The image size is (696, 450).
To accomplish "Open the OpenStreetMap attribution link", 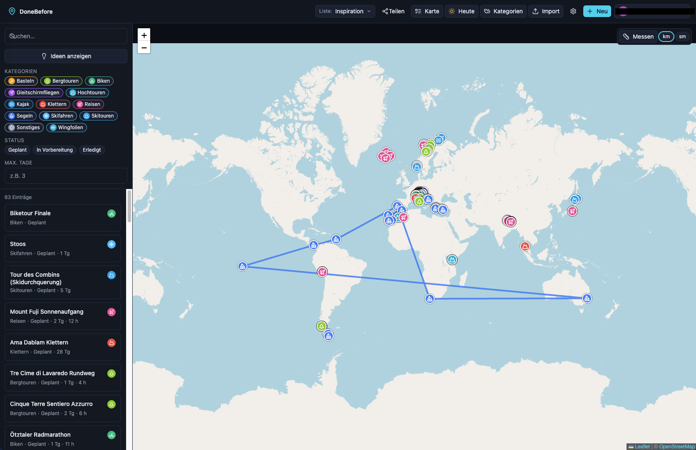I will click(x=676, y=447).
